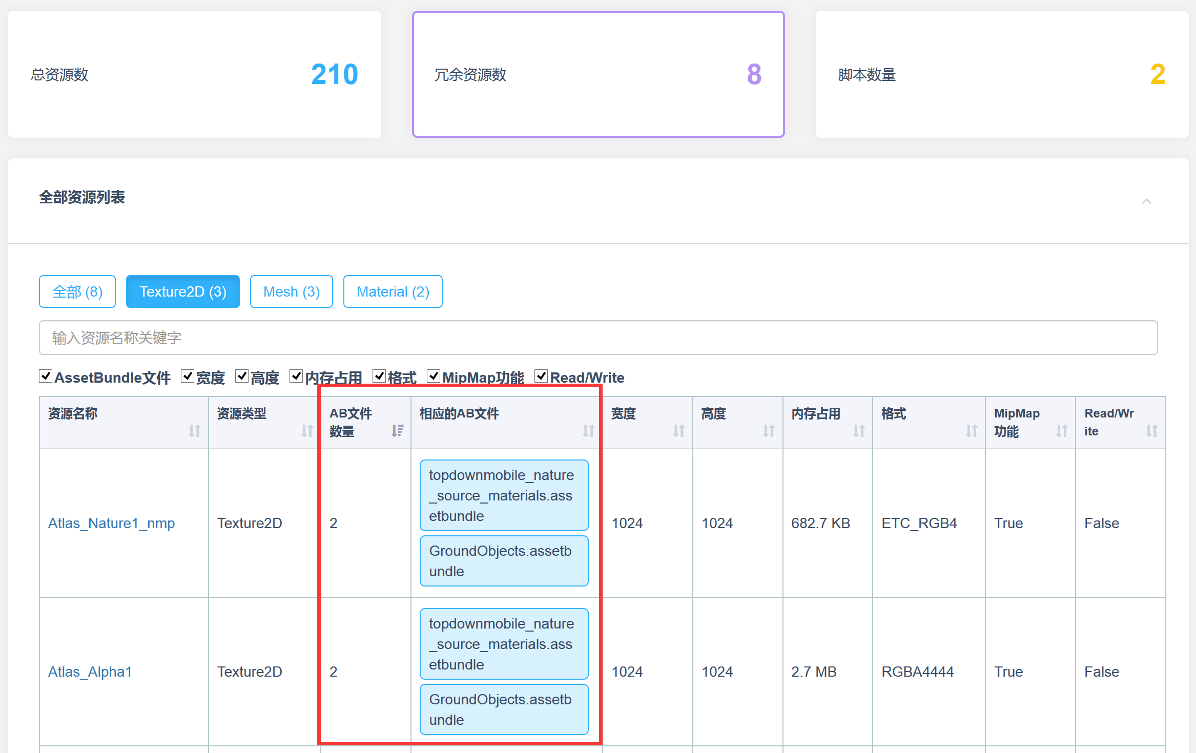1196x753 pixels.
Task: Open the Atlas_Alpha1 asset link
Action: pos(90,672)
